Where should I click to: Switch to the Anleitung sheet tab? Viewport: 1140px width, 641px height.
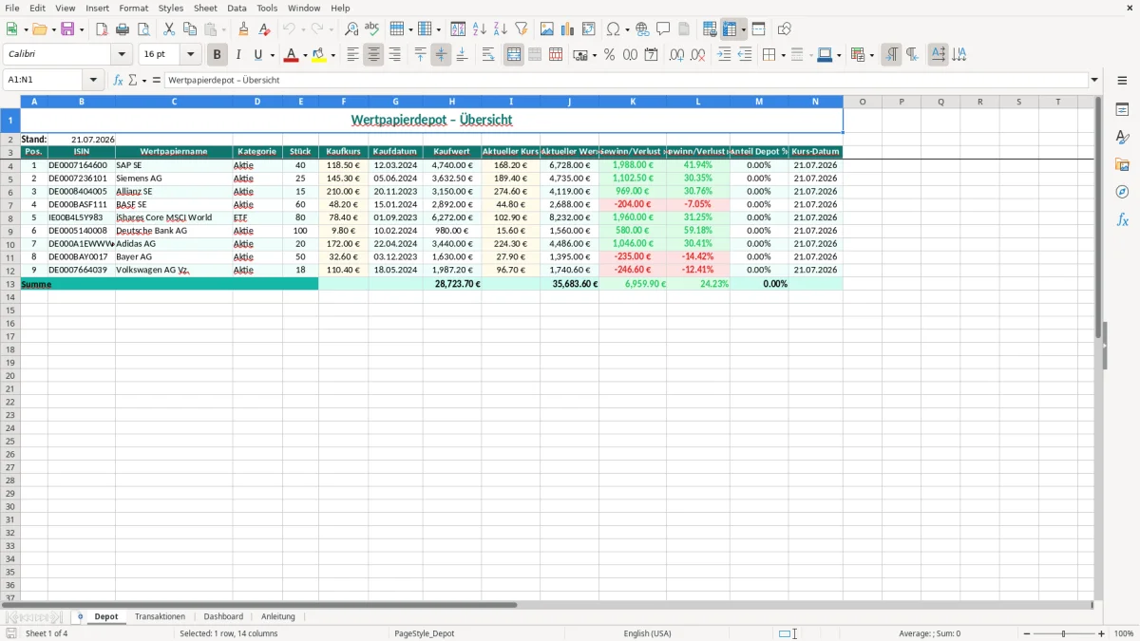278,616
